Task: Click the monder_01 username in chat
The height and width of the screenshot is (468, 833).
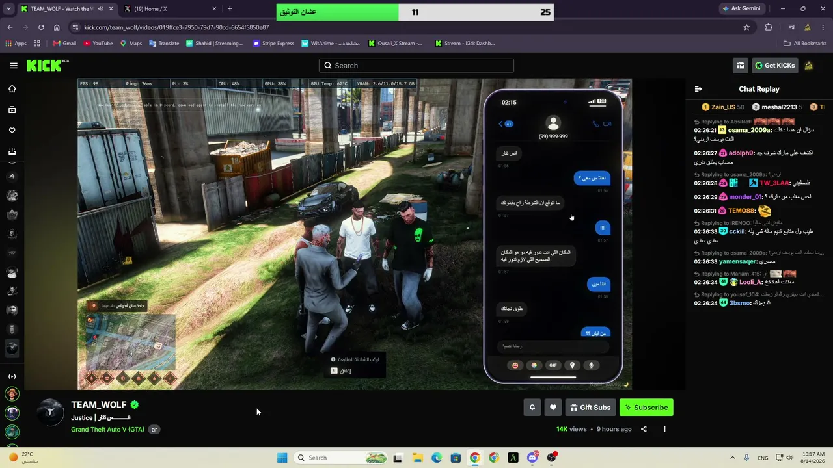Action: tap(746, 197)
